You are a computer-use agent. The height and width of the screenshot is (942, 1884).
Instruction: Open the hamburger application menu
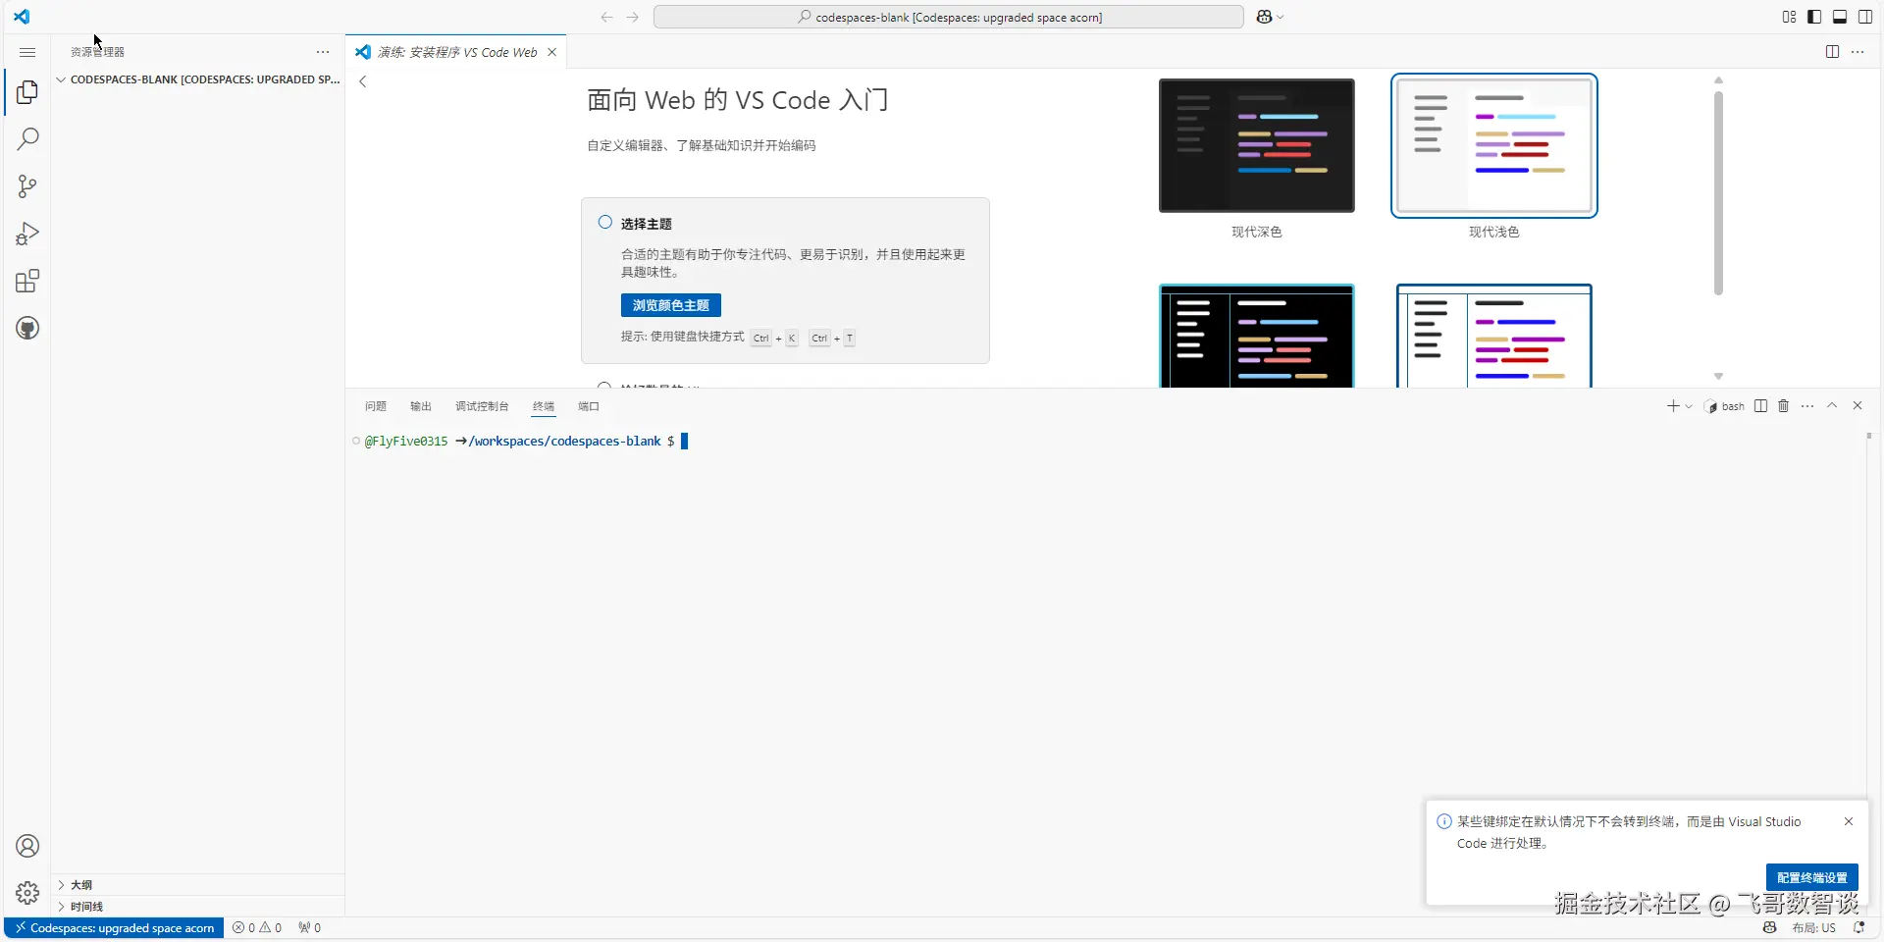point(27,52)
